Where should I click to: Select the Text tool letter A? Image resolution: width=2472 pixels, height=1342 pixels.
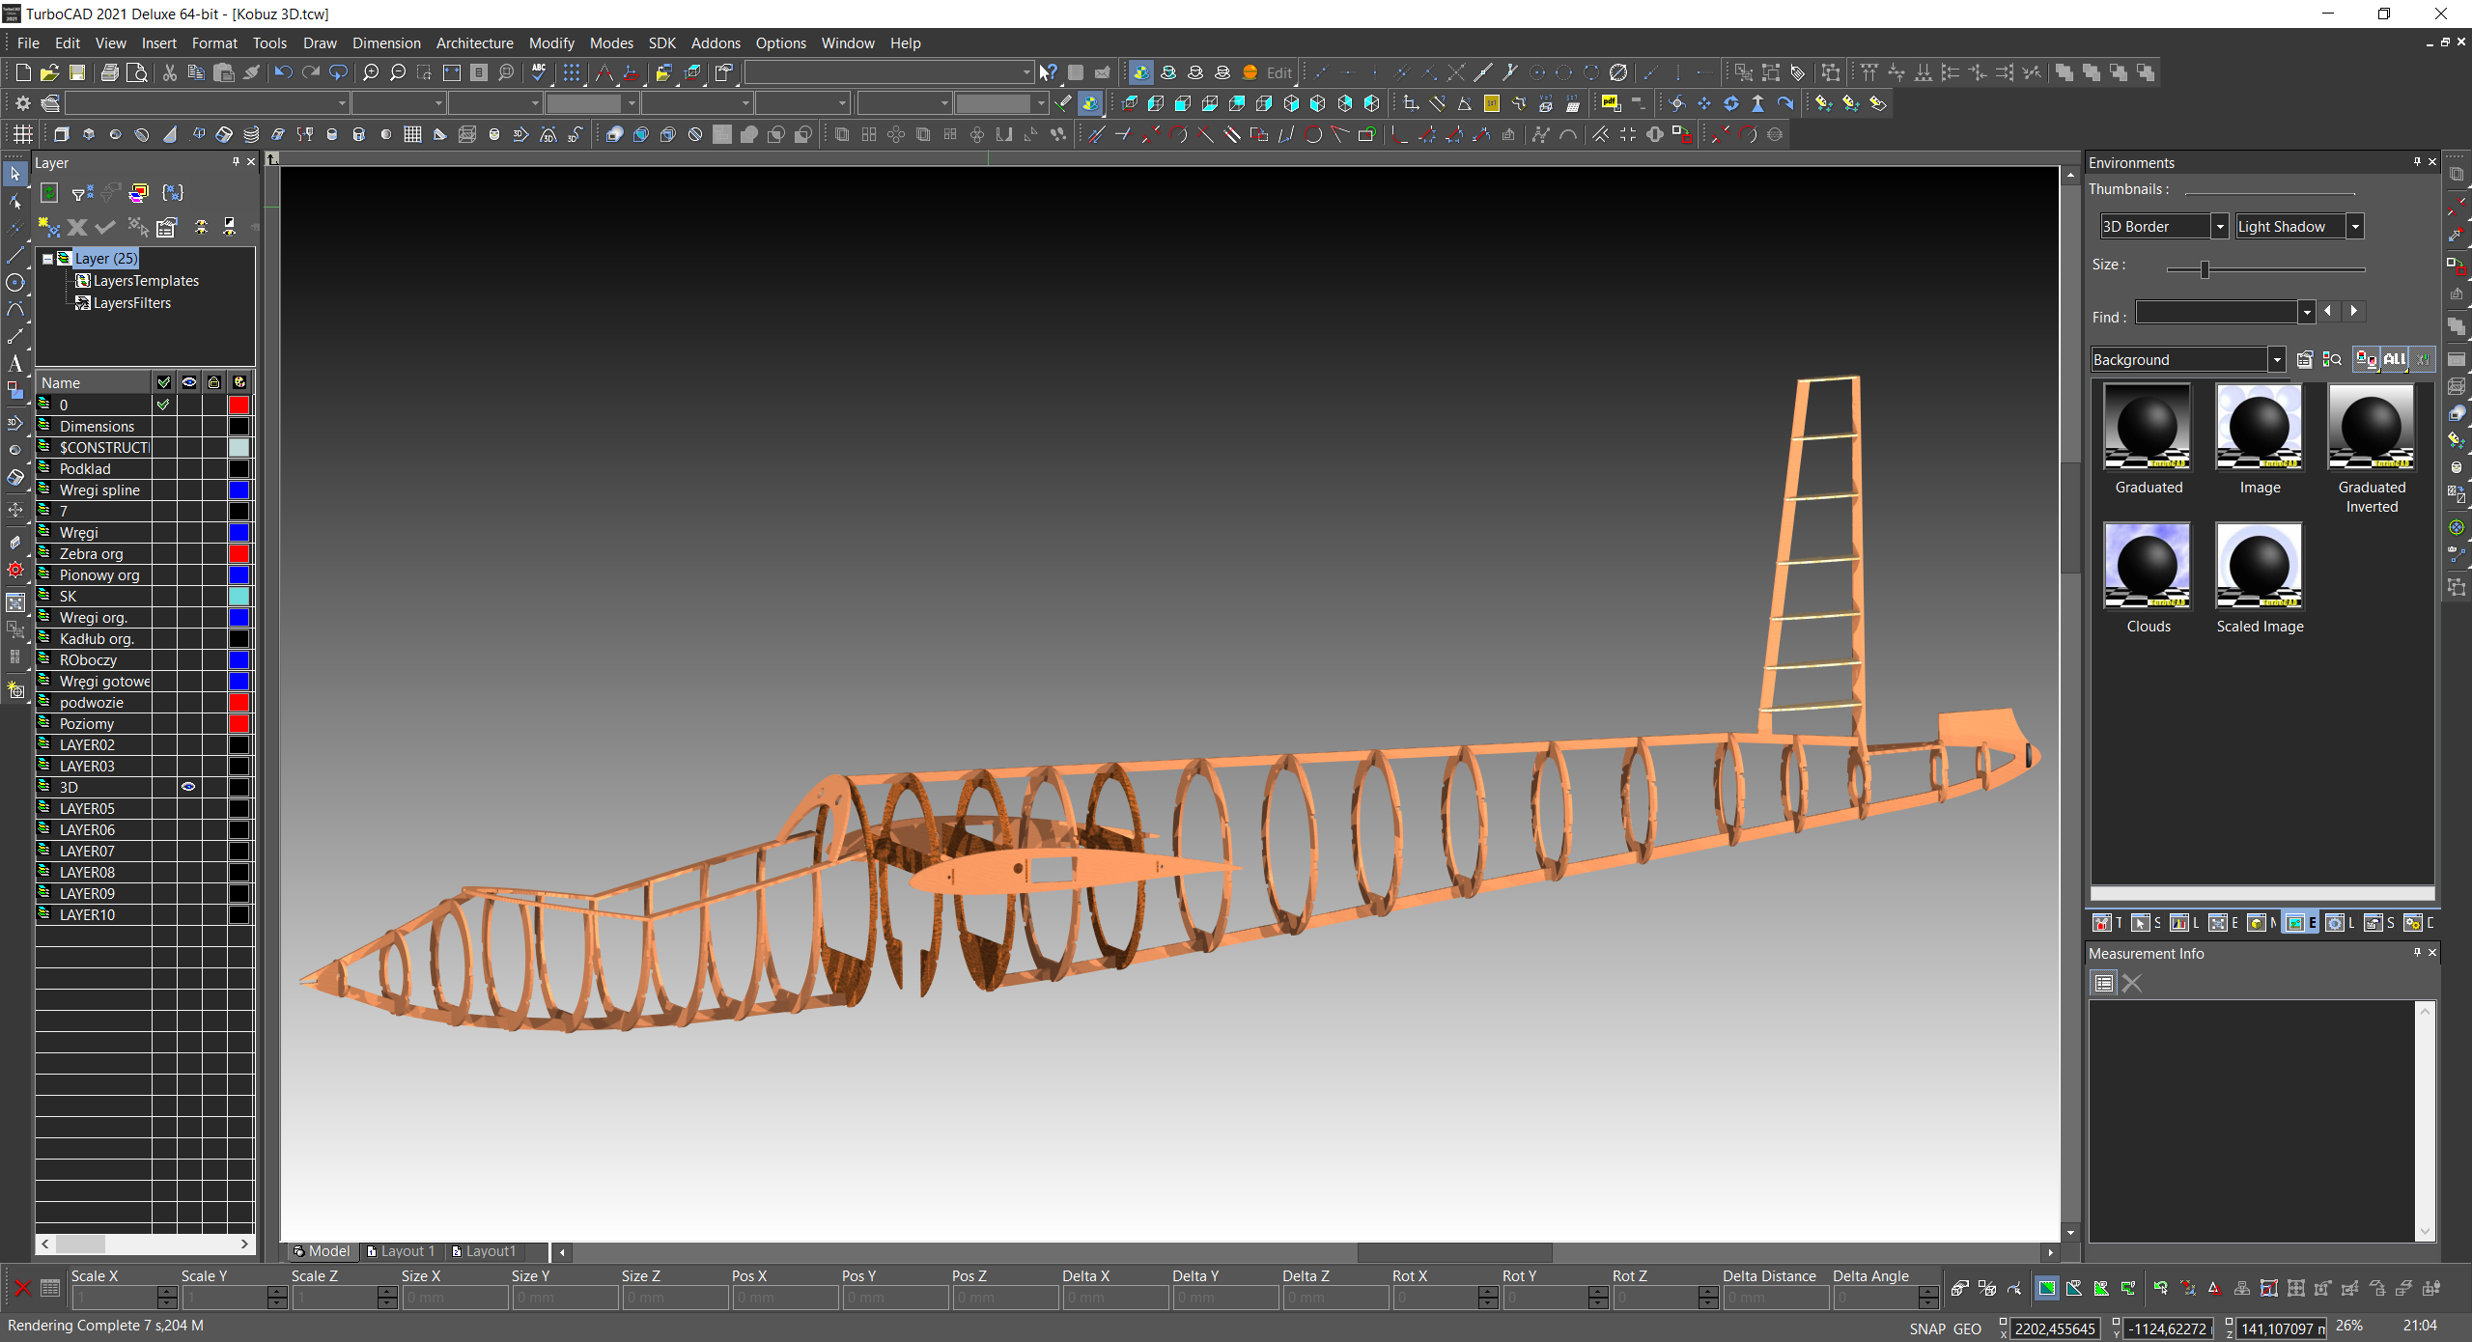[x=14, y=364]
